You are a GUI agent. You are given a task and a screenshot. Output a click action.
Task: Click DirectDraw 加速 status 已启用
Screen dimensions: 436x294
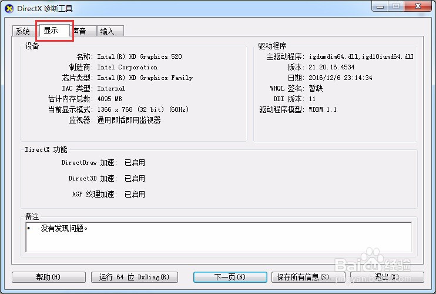(135, 162)
